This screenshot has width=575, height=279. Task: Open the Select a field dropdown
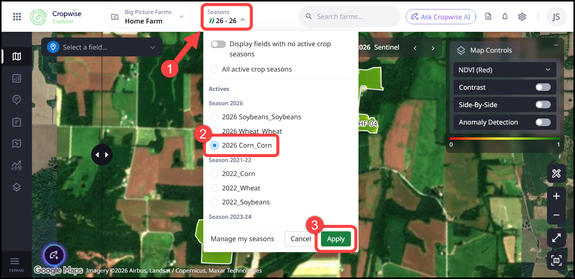point(102,47)
